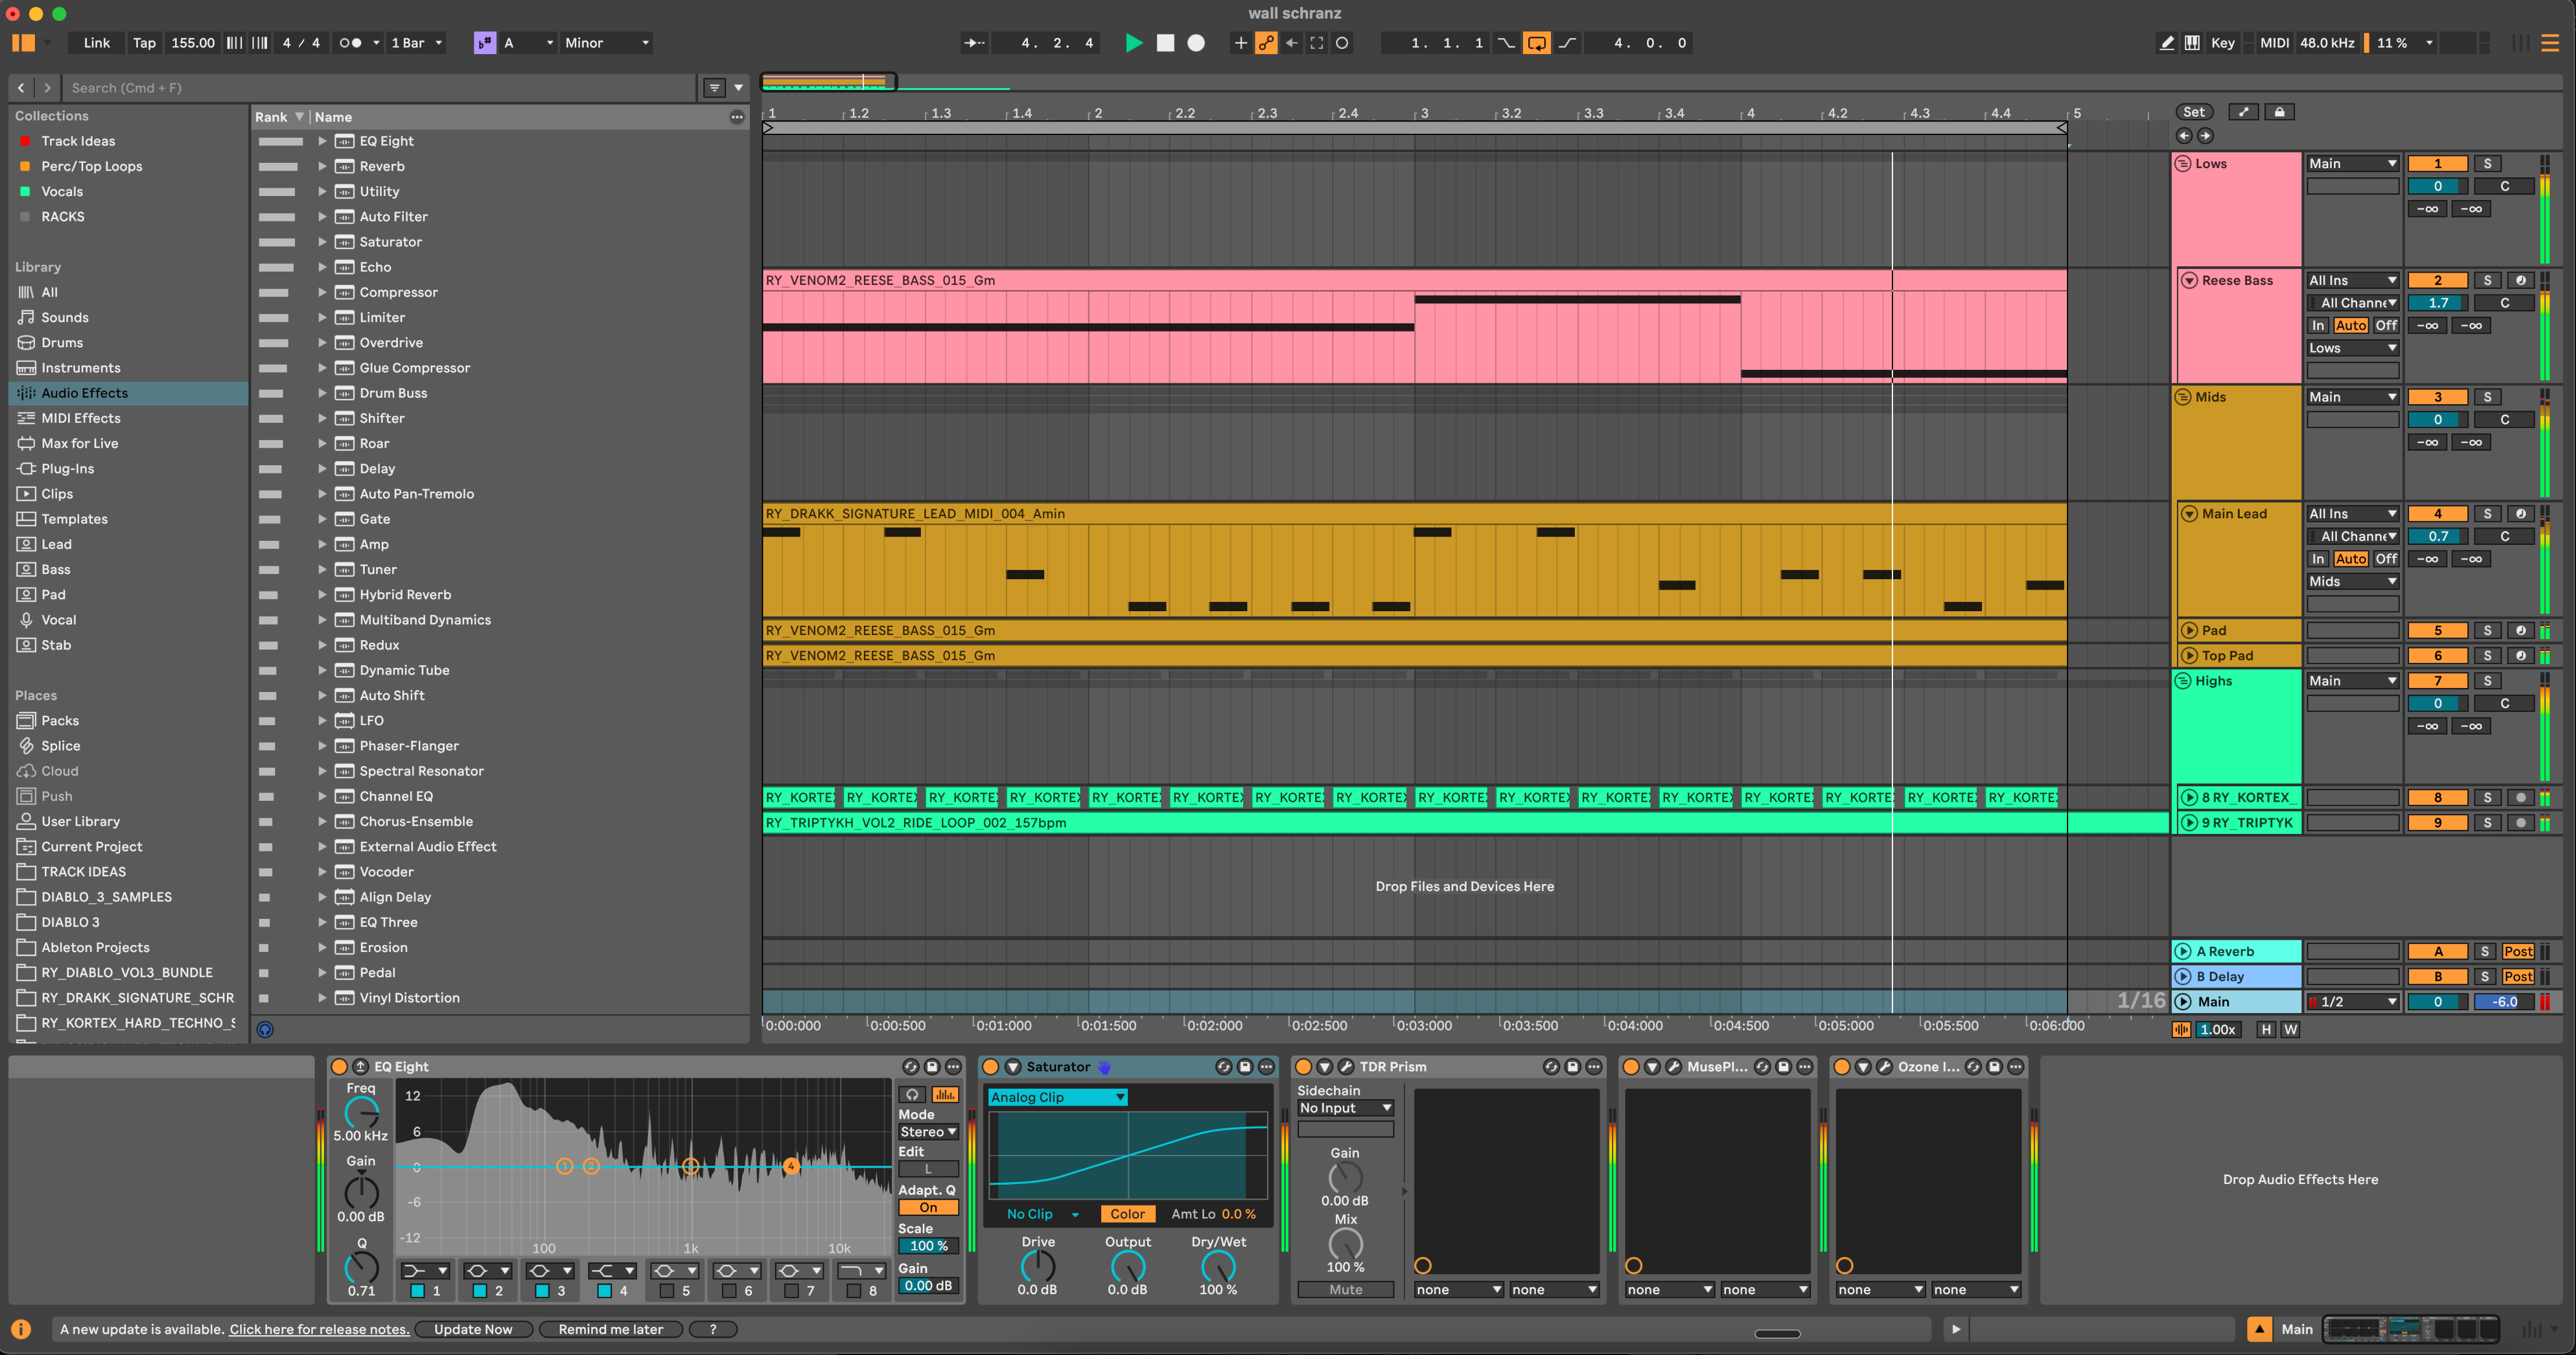Open Saturator device hot-swap icon
The height and width of the screenshot is (1355, 2576).
[1223, 1067]
